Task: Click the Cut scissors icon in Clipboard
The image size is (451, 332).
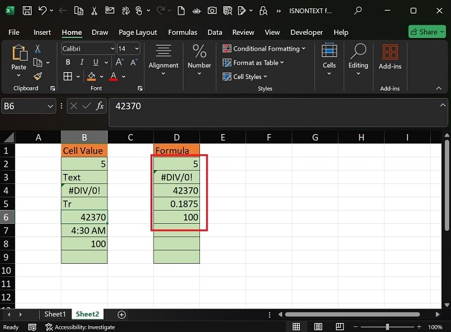Action: tap(37, 49)
